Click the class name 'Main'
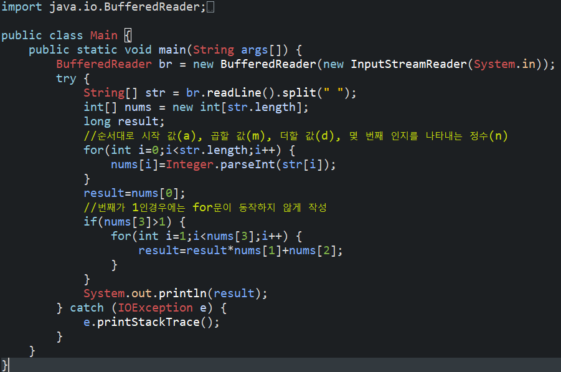561x372 pixels. pos(104,36)
